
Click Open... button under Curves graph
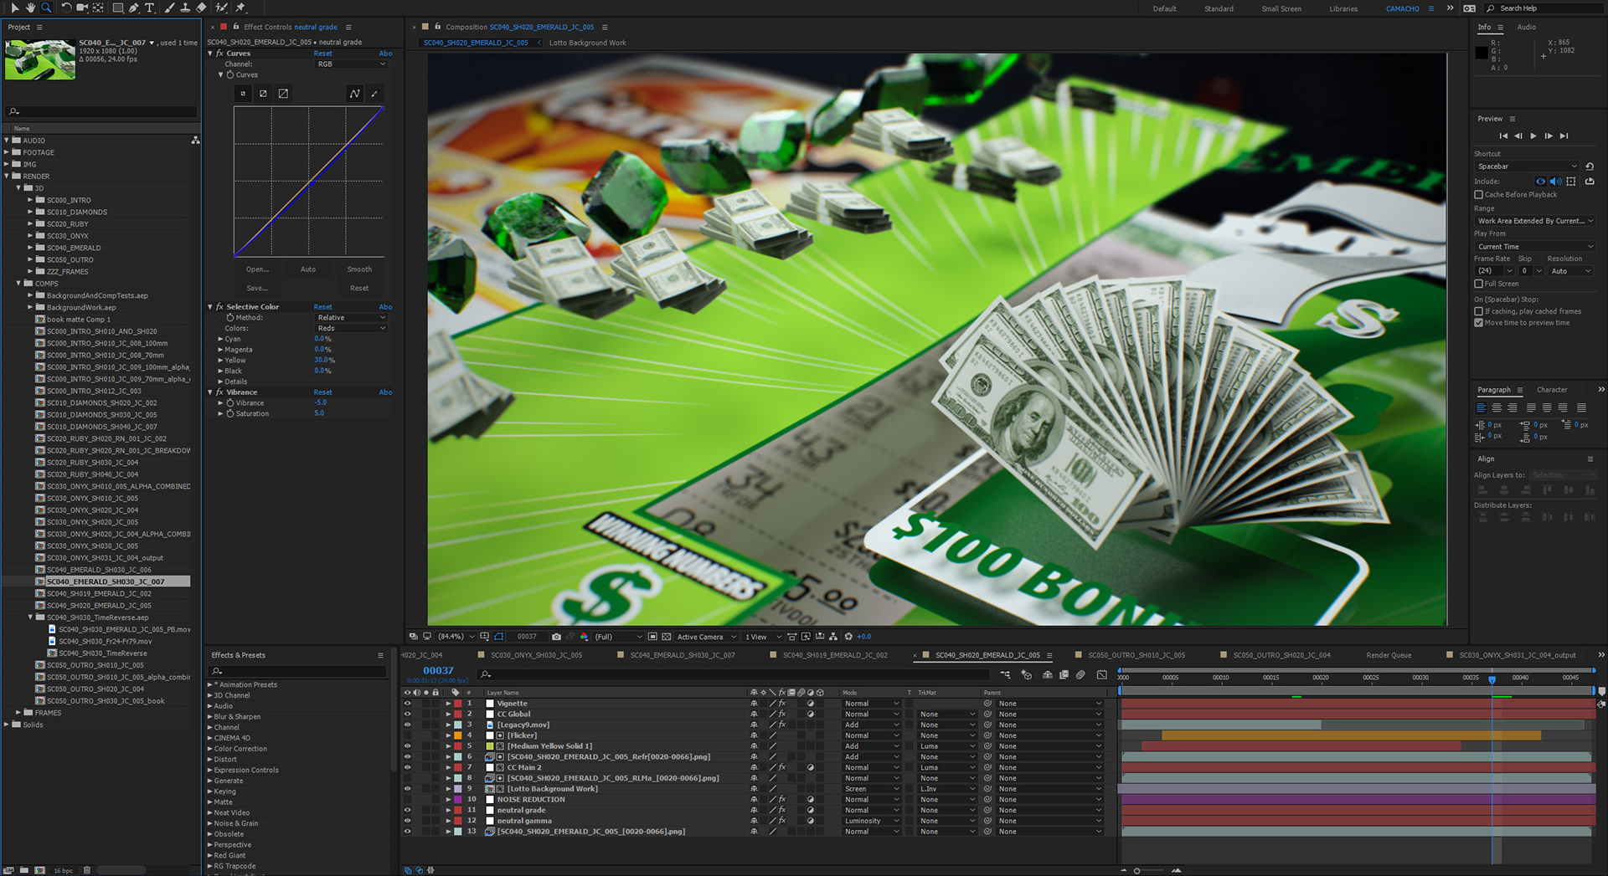pos(257,269)
